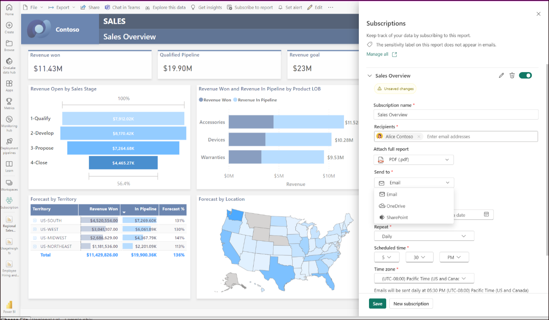Collapse the Sales Overview subscription section
Screen dimensions: 549x320
point(369,76)
